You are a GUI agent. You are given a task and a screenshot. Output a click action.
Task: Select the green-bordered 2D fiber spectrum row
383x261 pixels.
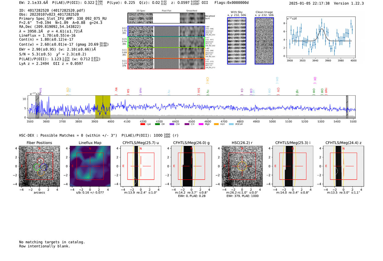166,42
